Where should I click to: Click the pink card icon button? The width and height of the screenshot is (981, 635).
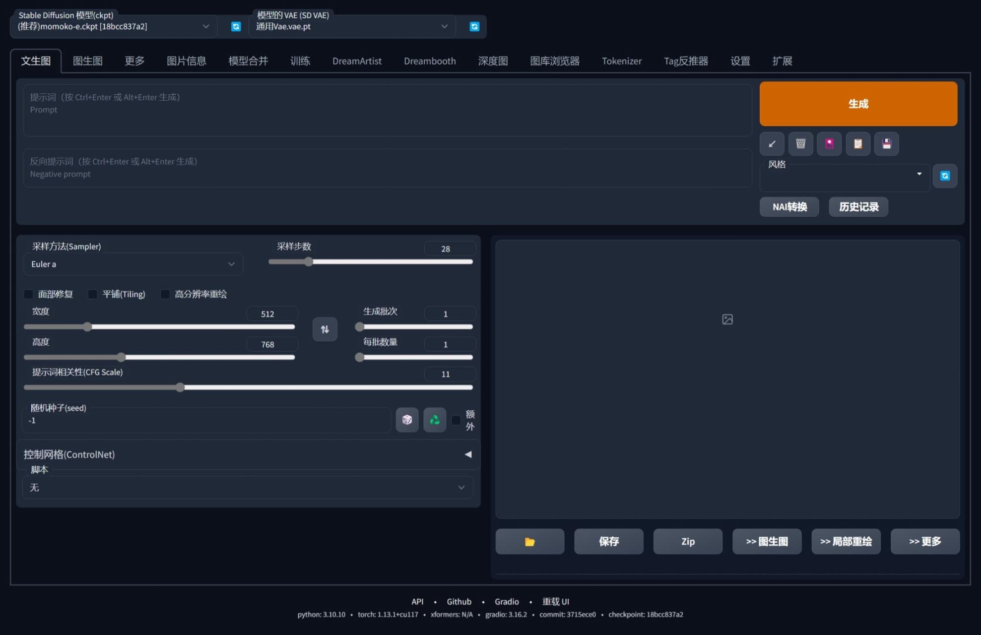point(829,144)
